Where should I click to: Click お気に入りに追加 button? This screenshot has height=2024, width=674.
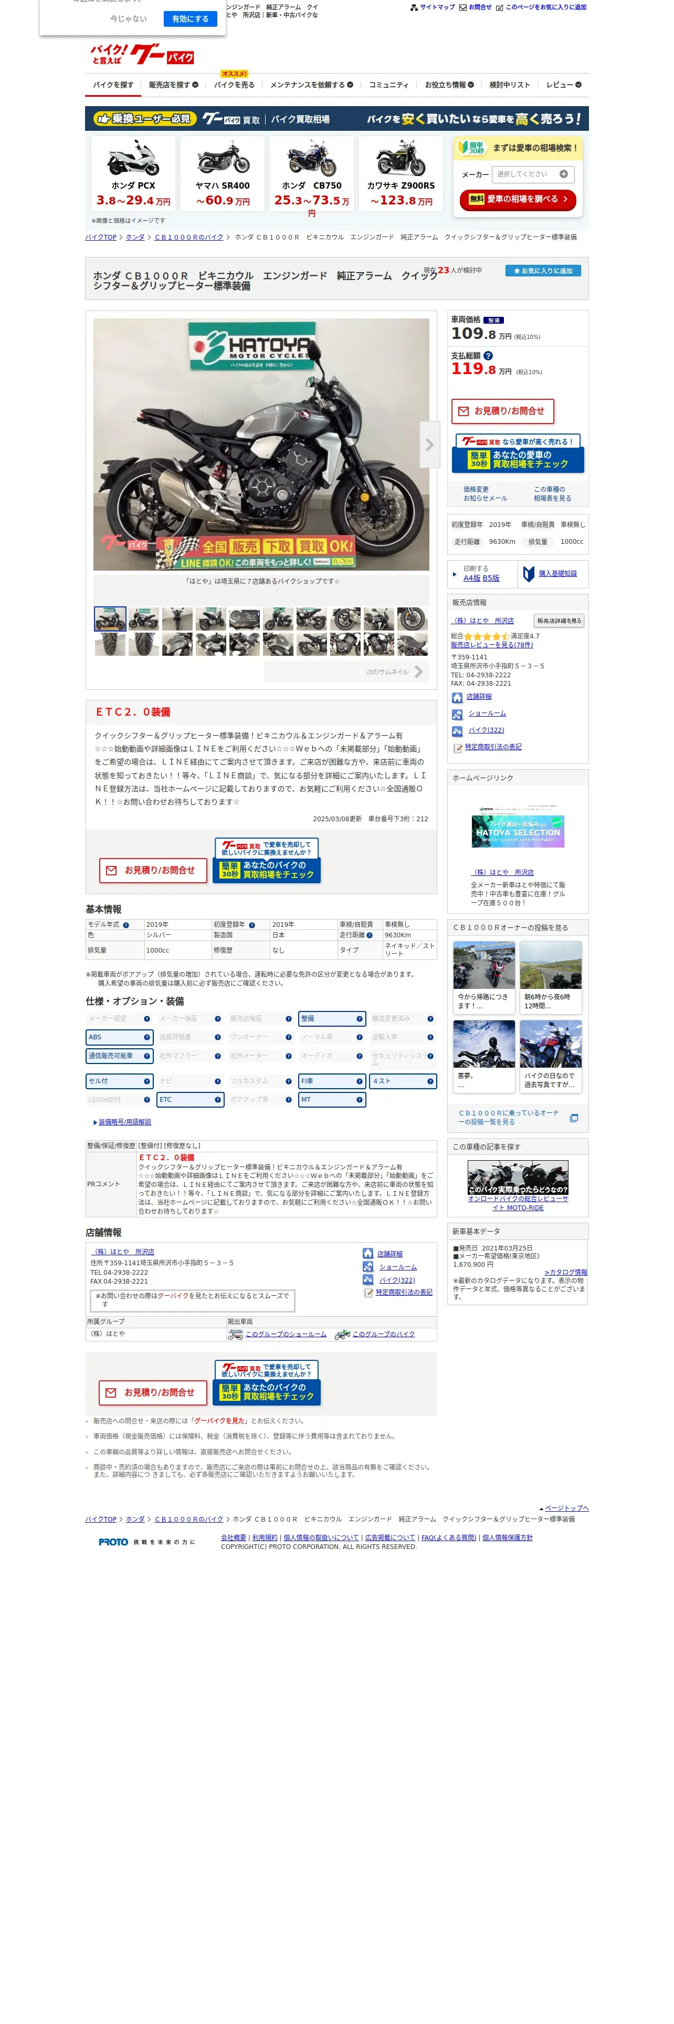click(x=543, y=270)
